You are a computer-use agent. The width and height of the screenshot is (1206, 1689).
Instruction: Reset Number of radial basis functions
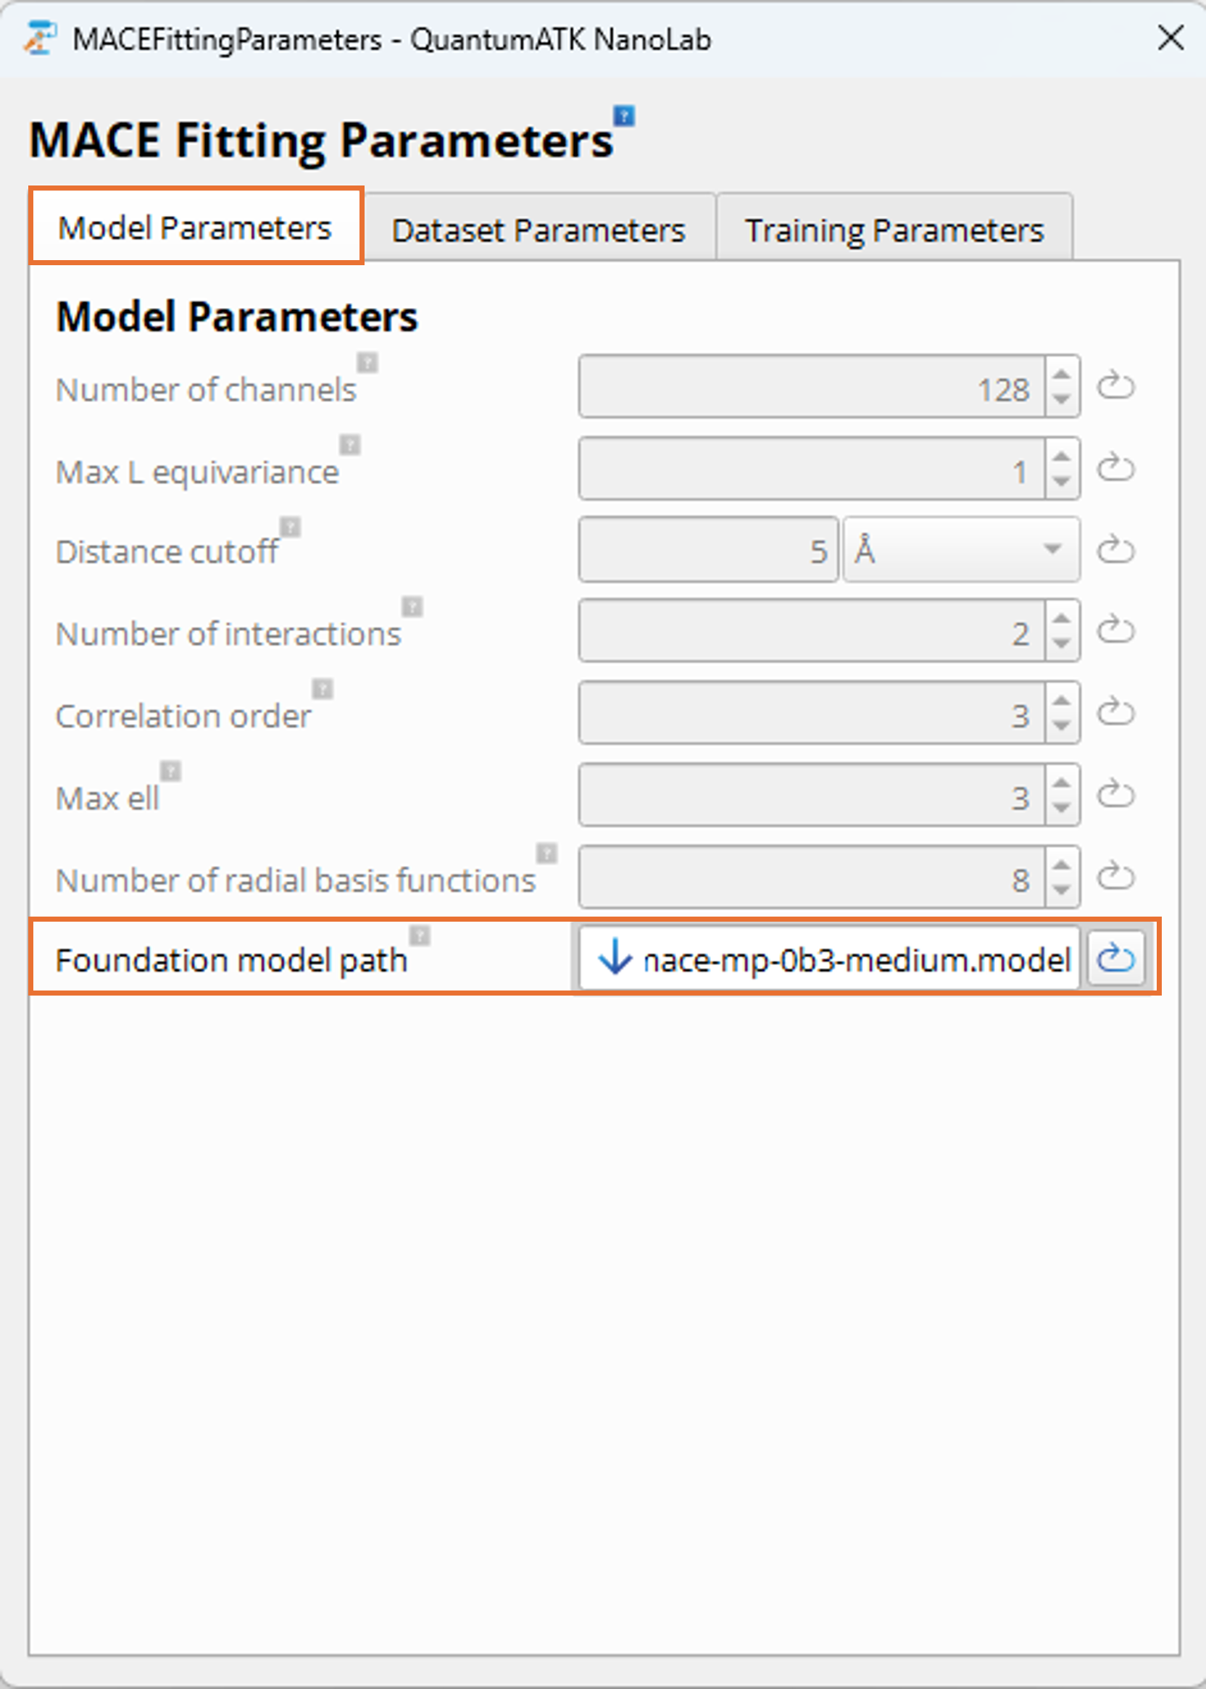click(1115, 877)
